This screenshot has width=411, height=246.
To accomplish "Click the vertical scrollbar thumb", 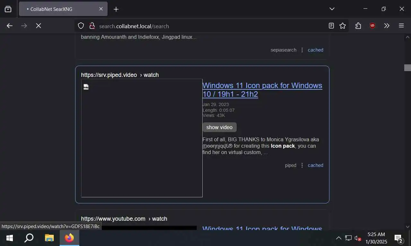I will tap(407, 68).
